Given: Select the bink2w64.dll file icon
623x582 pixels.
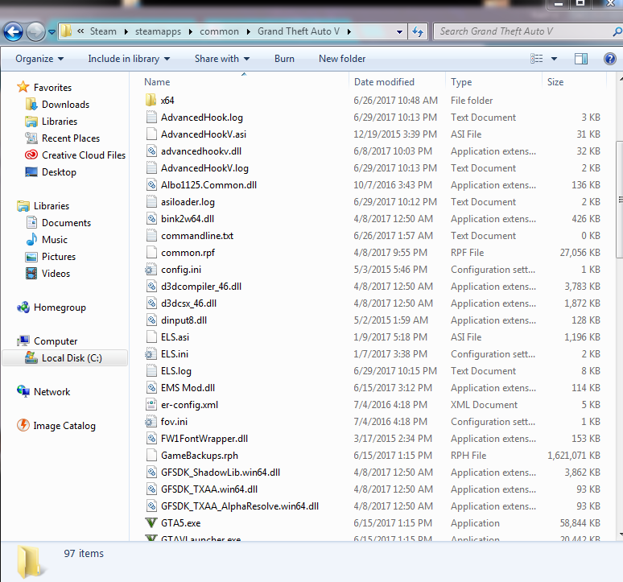Looking at the screenshot, I should tap(151, 218).
